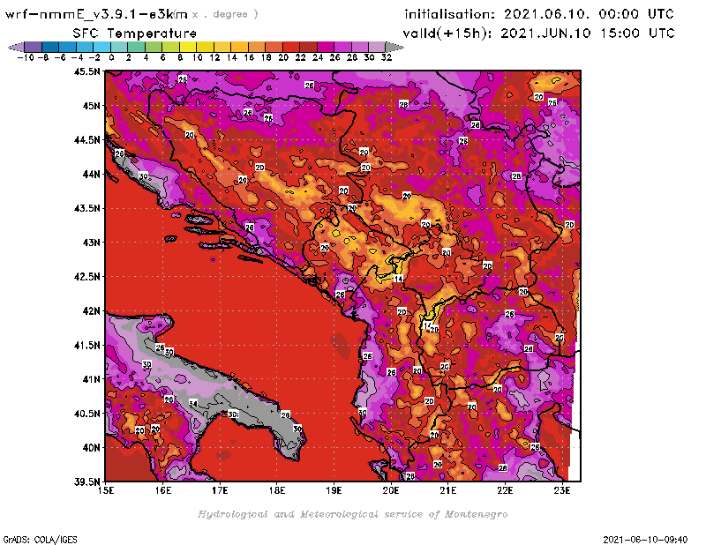The width and height of the screenshot is (706, 545).
Task: Pick the bright yellow 8 to 10 legend swatch
Action: tap(188, 47)
